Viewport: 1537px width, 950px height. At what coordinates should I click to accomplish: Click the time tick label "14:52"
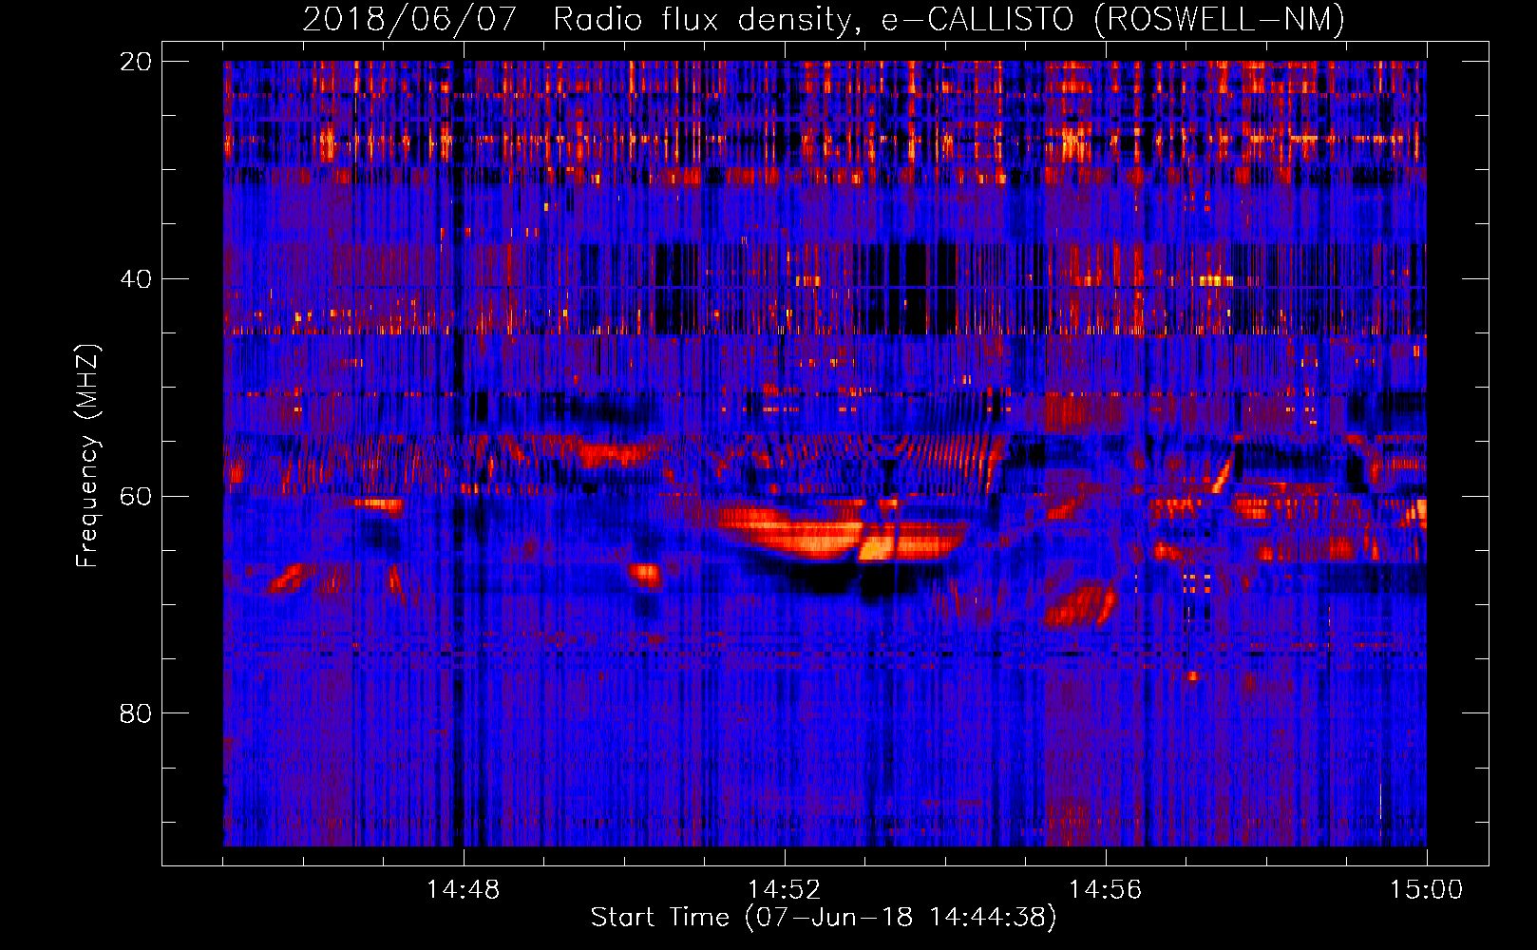(784, 890)
